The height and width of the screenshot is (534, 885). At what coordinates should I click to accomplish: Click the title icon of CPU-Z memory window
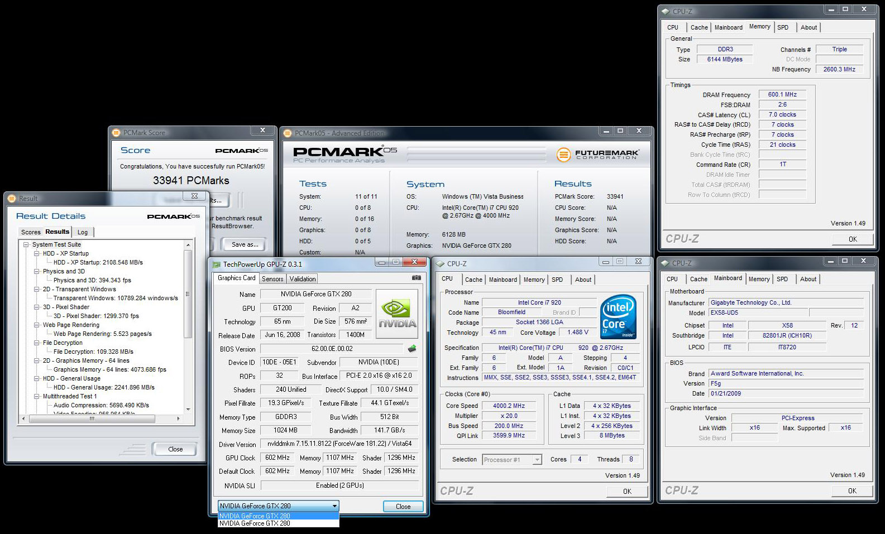coord(665,11)
